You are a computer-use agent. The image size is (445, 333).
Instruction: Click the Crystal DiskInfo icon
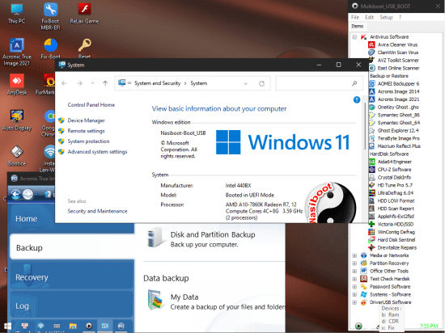click(371, 177)
